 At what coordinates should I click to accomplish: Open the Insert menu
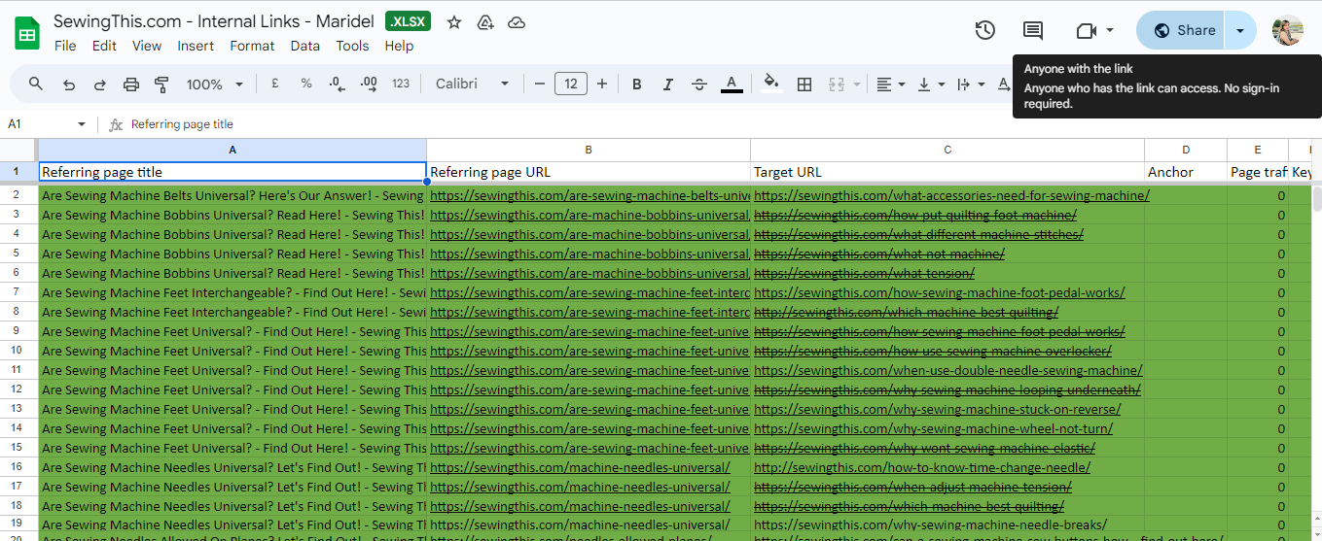196,46
